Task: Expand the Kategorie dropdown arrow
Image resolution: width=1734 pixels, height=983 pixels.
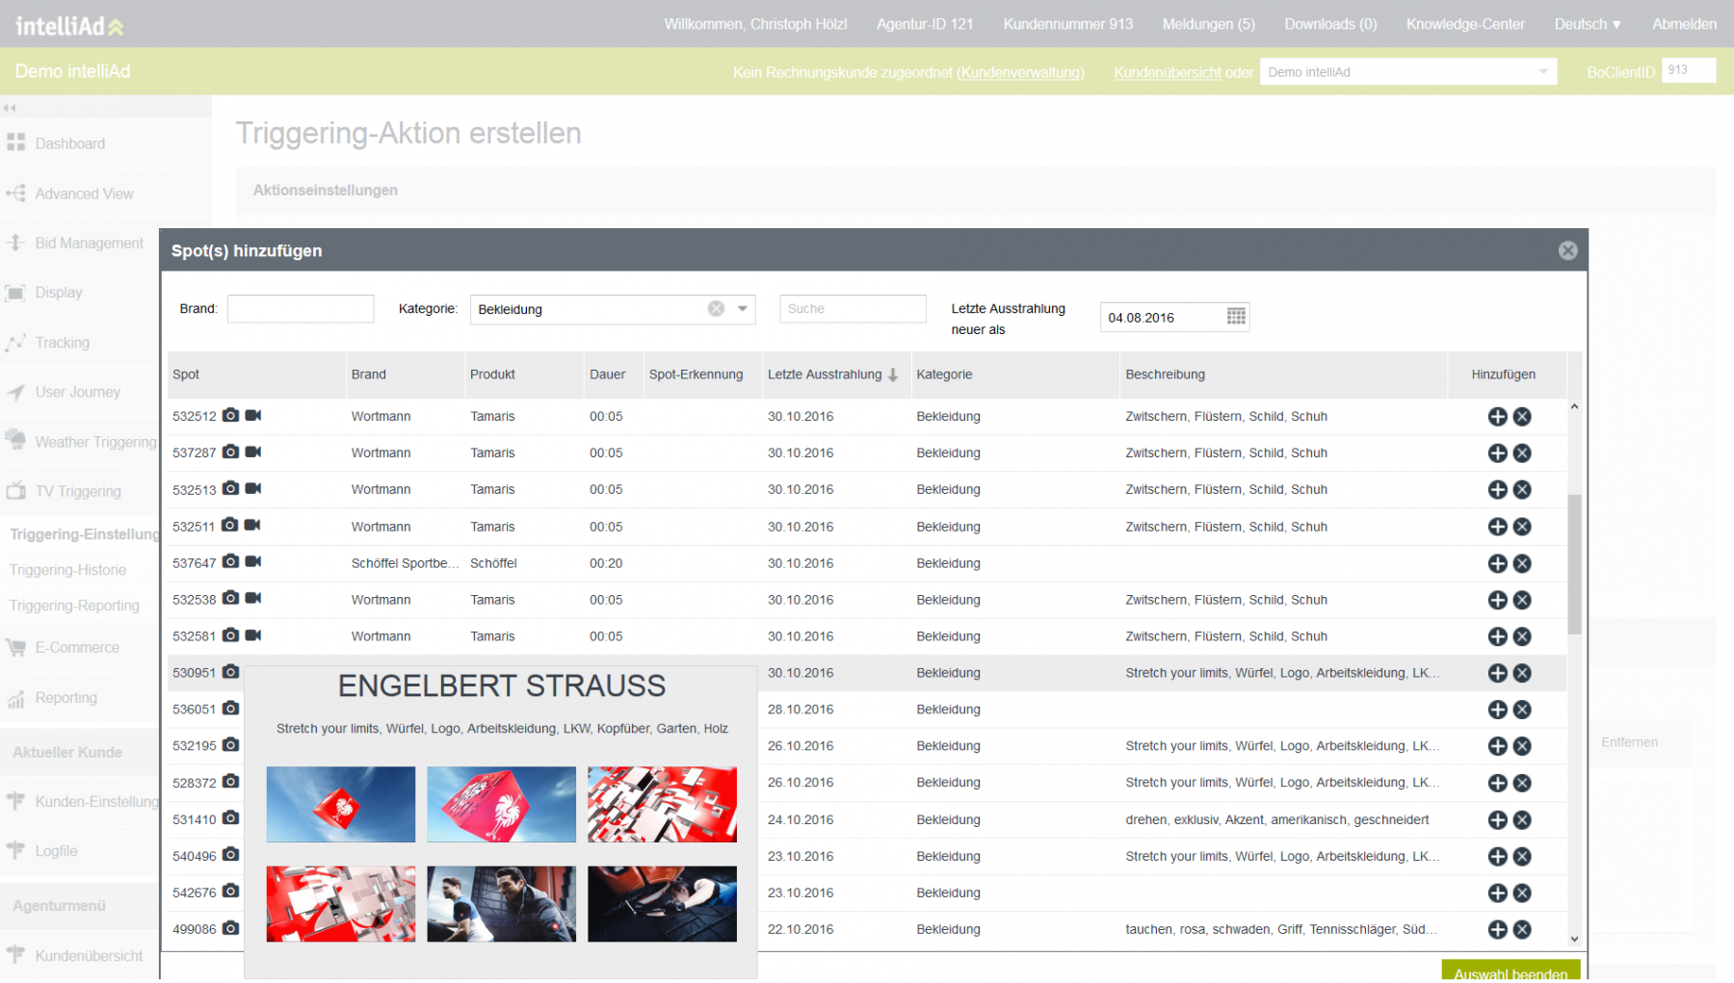Action: [x=743, y=309]
